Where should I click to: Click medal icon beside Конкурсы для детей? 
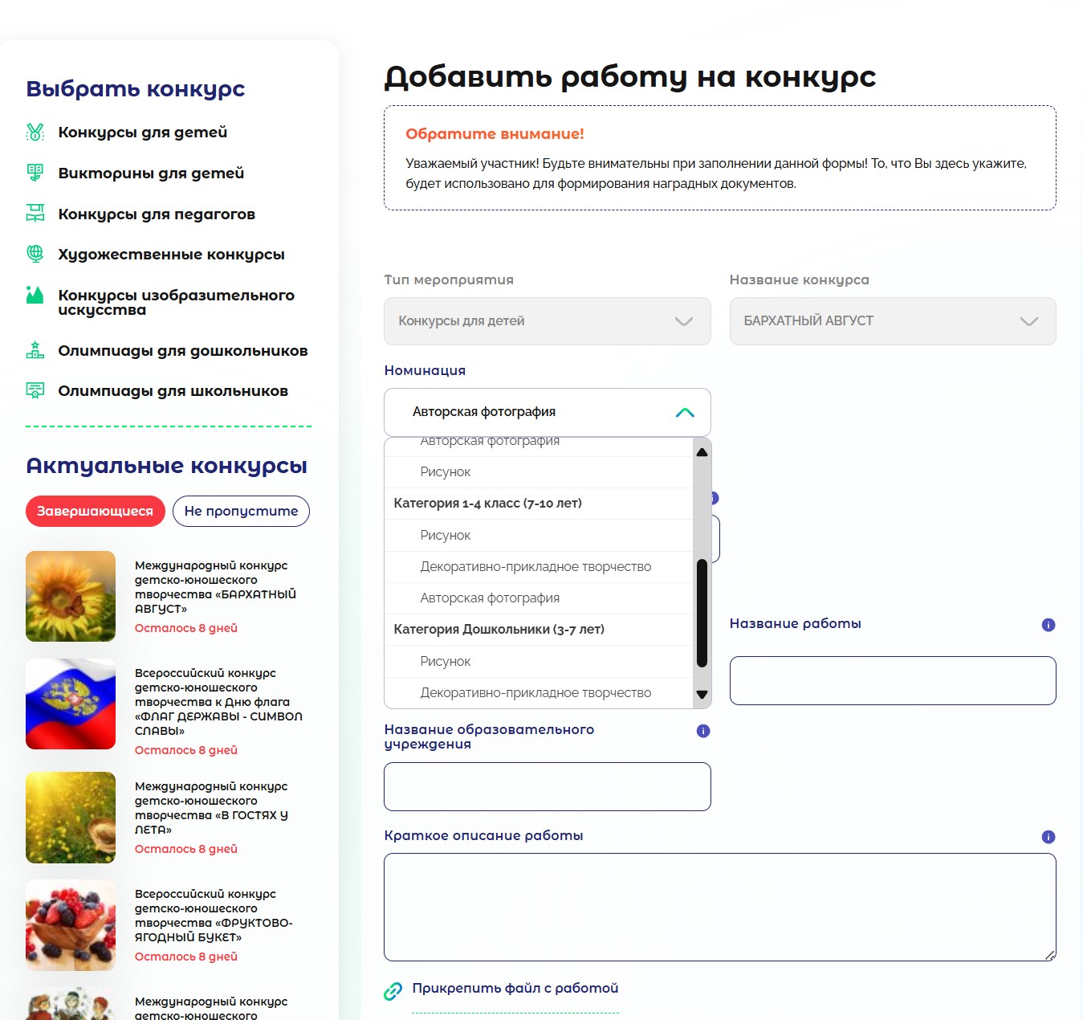35,132
